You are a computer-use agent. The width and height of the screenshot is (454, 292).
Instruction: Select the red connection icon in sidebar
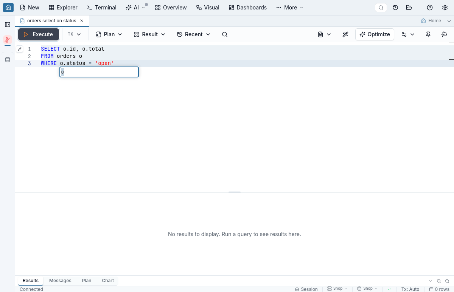click(x=8, y=40)
